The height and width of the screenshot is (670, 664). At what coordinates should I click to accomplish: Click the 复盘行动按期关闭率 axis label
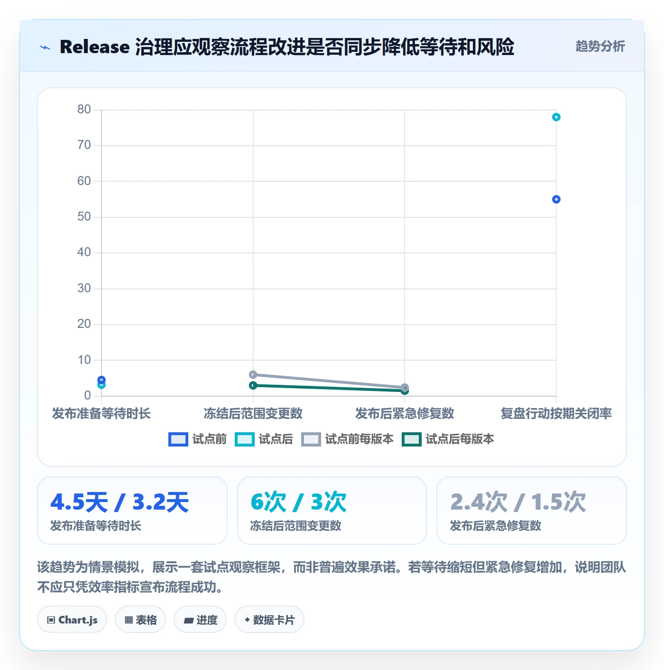(x=556, y=413)
